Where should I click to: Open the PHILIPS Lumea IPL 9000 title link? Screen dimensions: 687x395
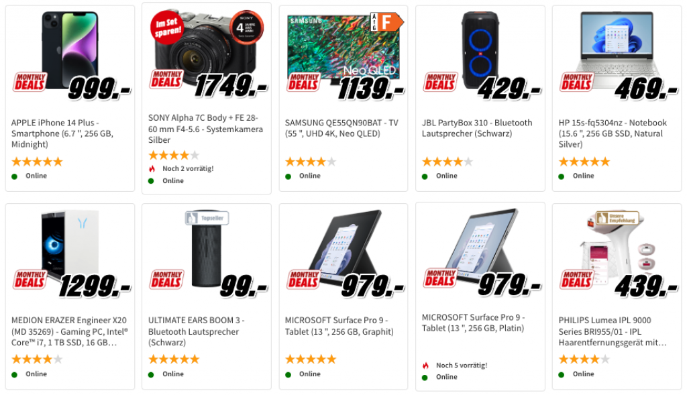tap(613, 331)
